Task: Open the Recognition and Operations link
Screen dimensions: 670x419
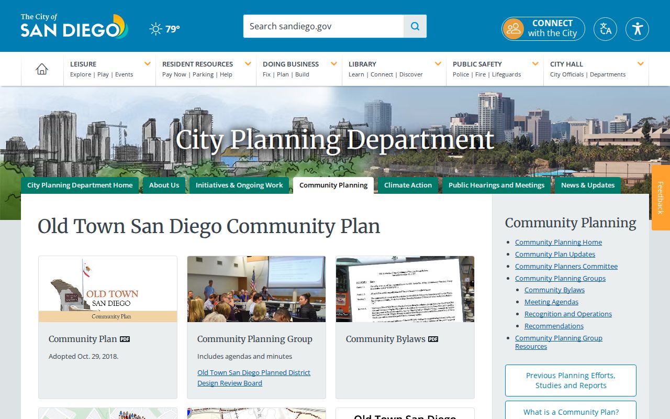Action: point(568,314)
